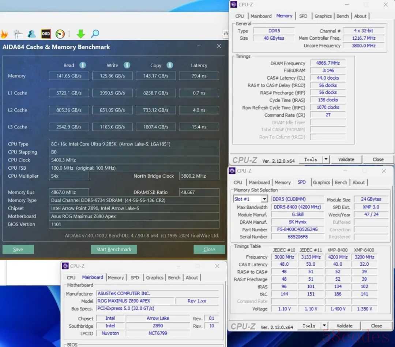Click the info icon beside Write

point(127,65)
